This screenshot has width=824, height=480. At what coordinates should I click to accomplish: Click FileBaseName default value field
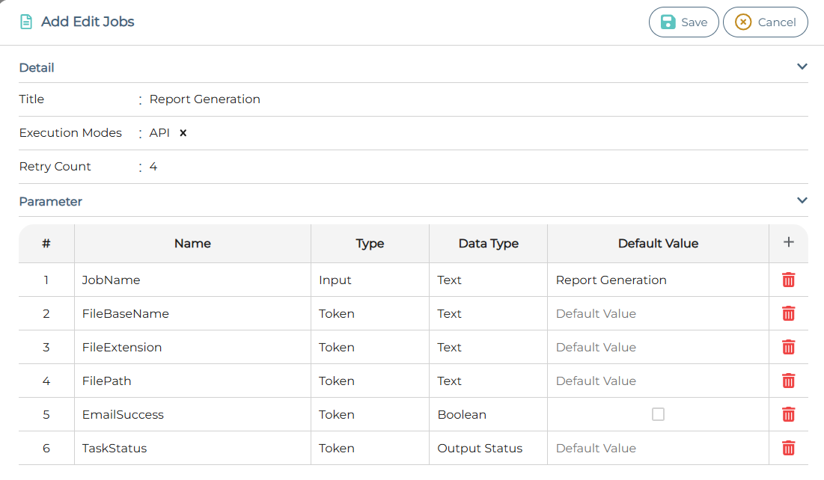click(658, 313)
